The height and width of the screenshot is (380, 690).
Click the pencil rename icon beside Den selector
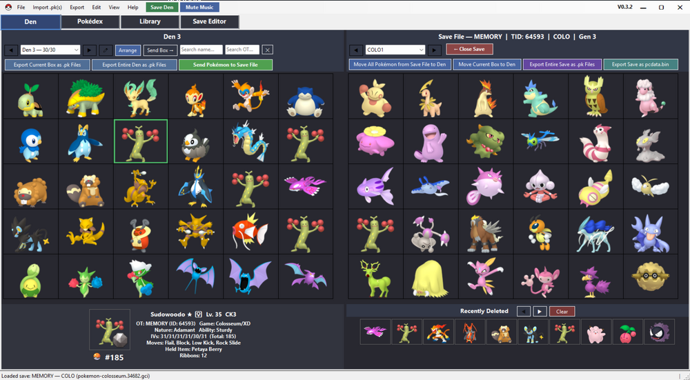click(106, 50)
